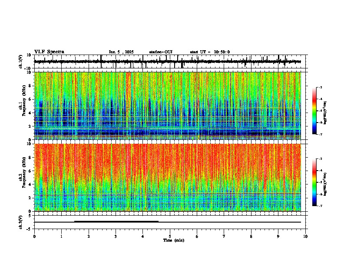The height and width of the screenshot is (265, 344).
Task: Click the -5 tick label on ch.3(V) axis
Action: pos(30,229)
